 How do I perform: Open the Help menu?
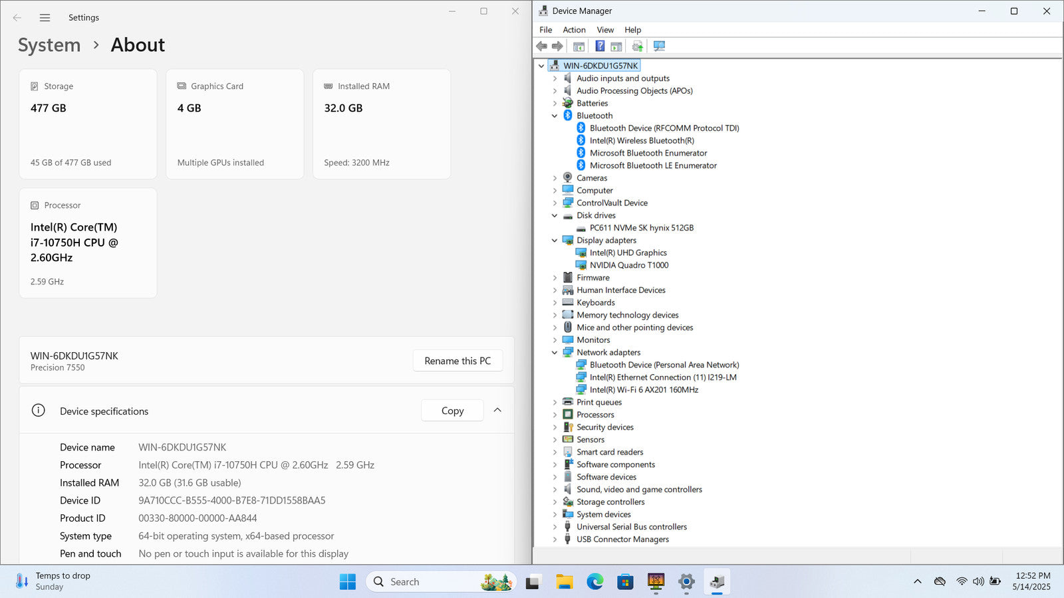[632, 30]
